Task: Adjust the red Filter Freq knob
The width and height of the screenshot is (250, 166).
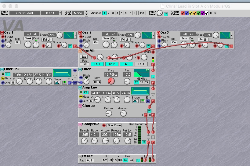Action: click(x=111, y=81)
